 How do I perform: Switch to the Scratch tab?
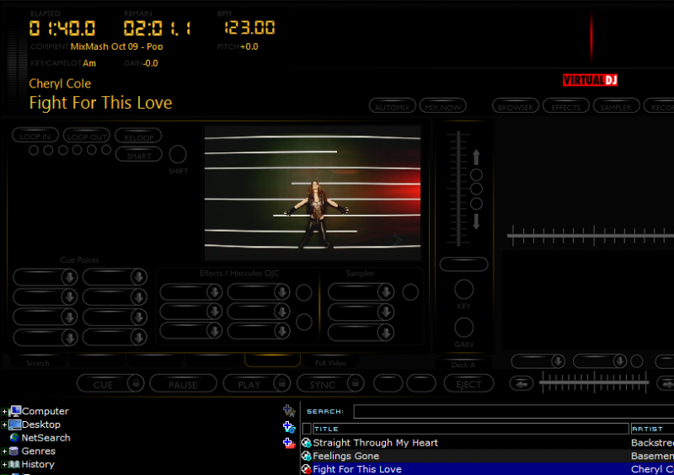tap(37, 363)
